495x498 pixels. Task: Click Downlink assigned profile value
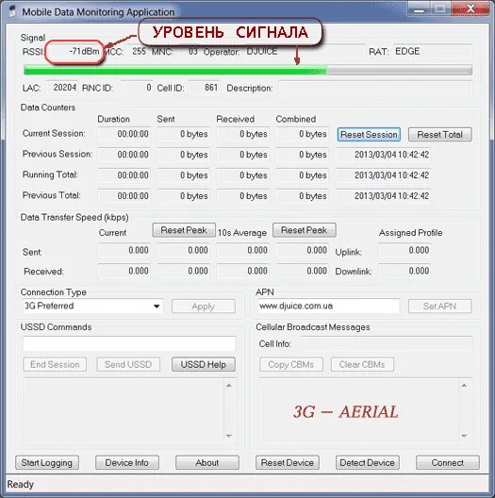point(404,271)
